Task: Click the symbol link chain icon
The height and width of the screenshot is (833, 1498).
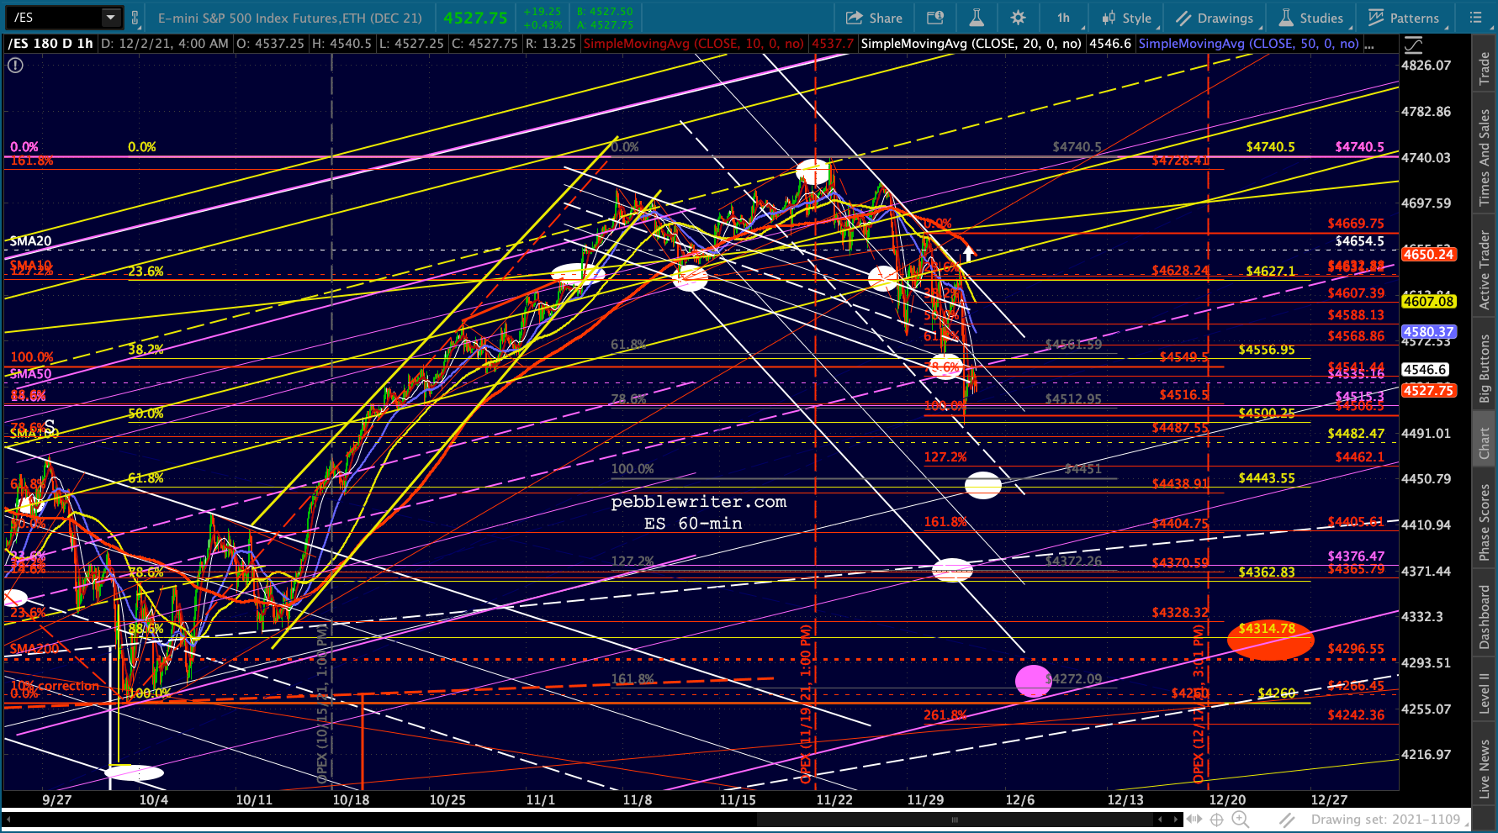Action: 135,17
